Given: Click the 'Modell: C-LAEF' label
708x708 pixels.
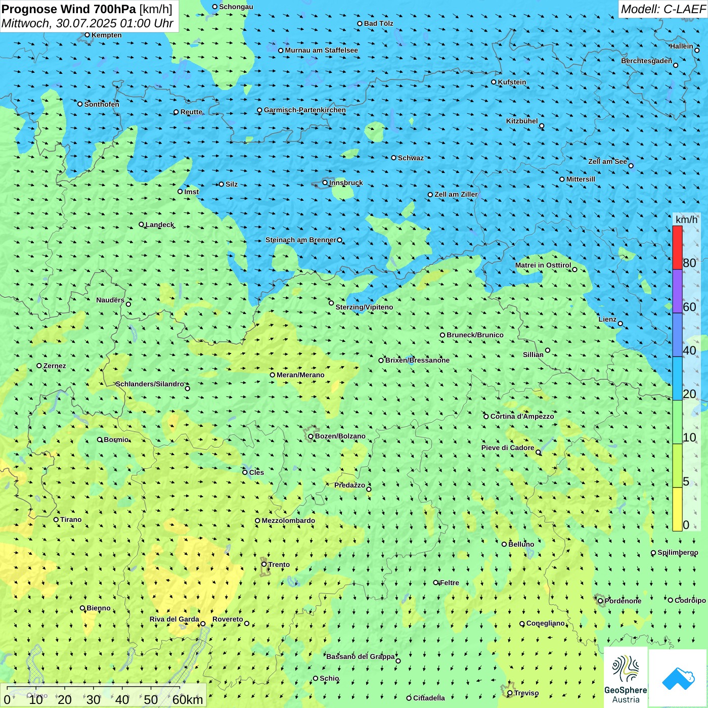Looking at the screenshot, I should tap(663, 9).
